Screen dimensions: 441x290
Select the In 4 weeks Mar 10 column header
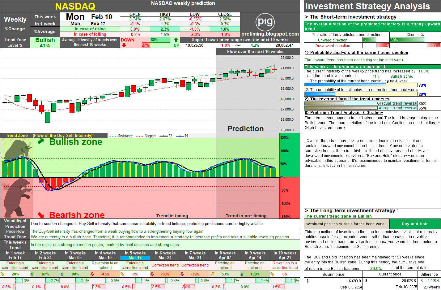click(x=105, y=255)
